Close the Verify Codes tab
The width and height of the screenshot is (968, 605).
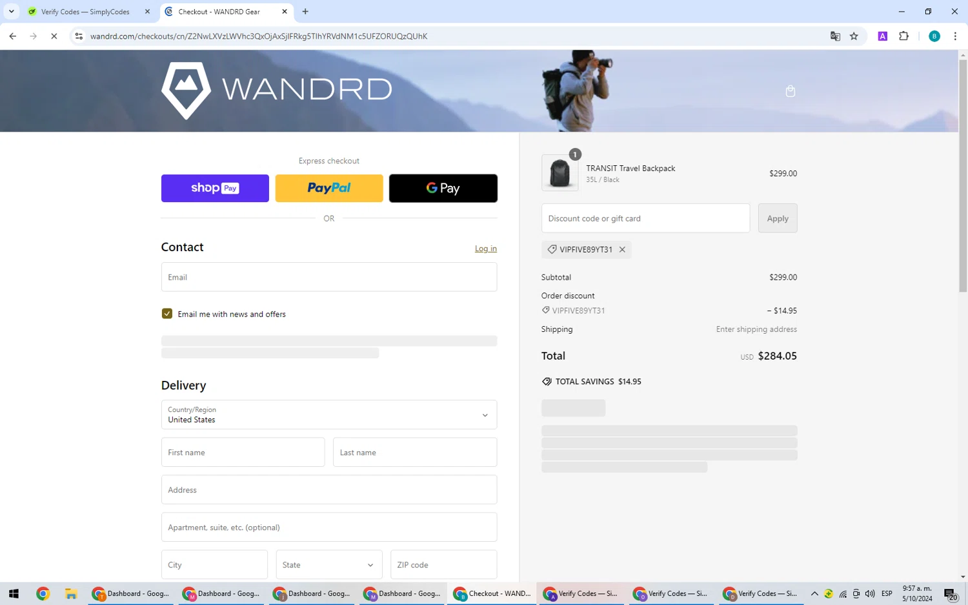tap(147, 12)
